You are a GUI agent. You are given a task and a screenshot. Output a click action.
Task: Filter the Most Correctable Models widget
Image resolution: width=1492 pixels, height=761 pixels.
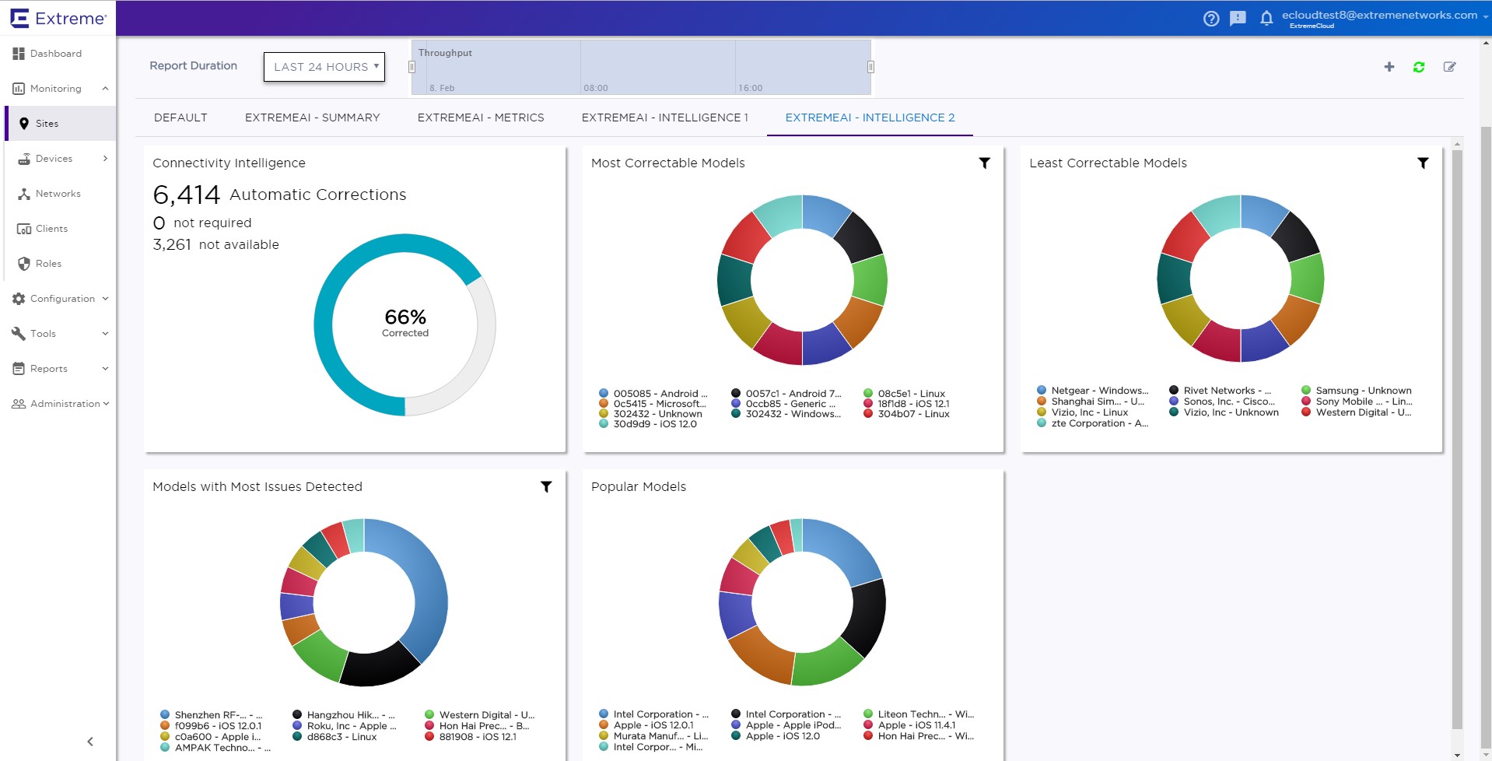tap(984, 163)
